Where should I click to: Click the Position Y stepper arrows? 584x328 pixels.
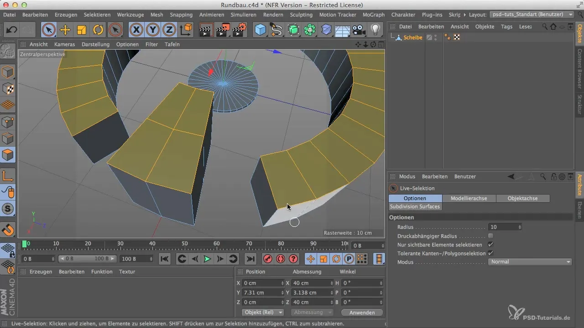tap(282, 292)
